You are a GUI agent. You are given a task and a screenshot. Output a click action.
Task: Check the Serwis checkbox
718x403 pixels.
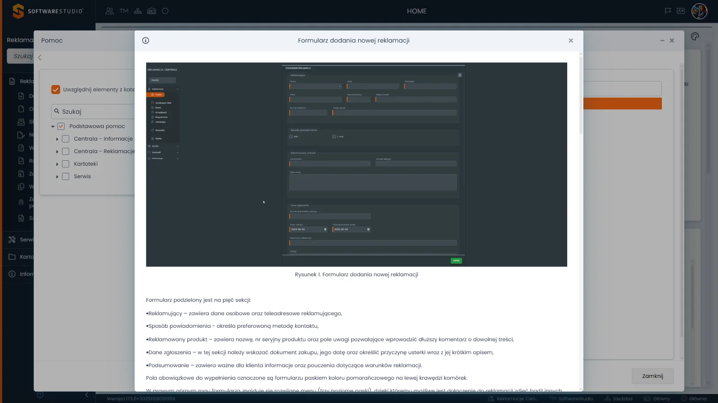[x=66, y=176]
